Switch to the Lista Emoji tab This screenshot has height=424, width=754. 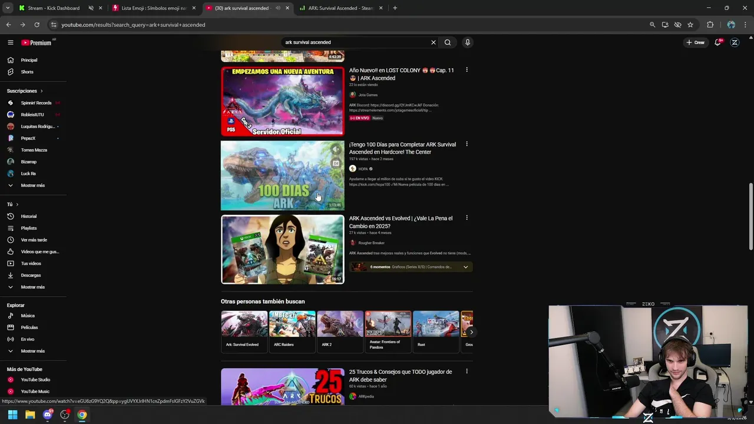coord(153,8)
